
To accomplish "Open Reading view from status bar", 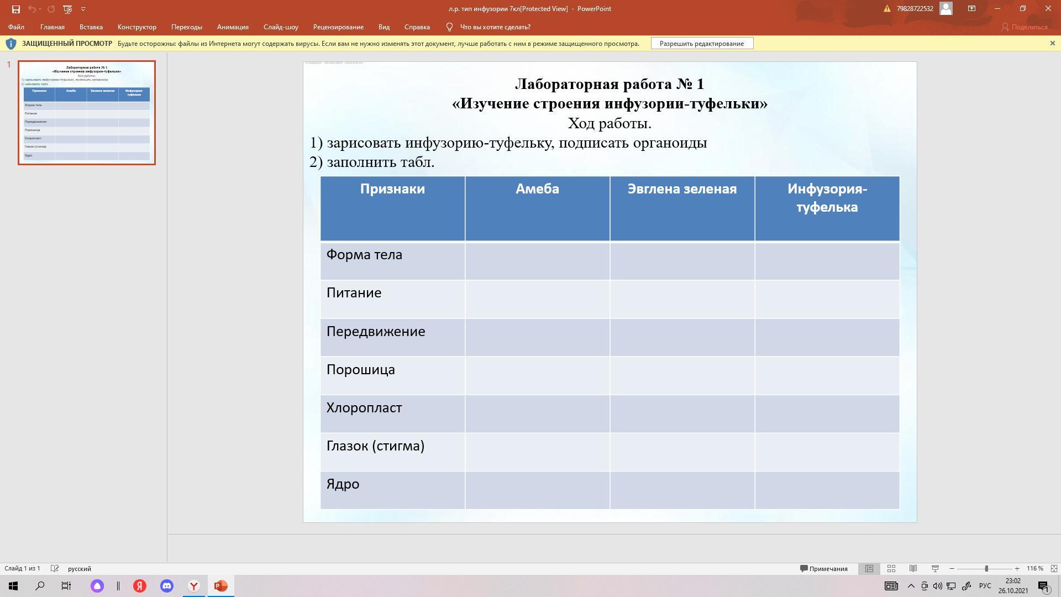I will click(x=913, y=568).
